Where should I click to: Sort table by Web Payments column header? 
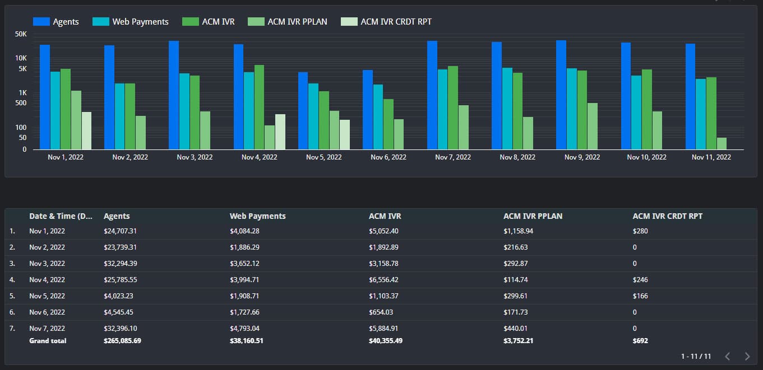[x=257, y=216]
